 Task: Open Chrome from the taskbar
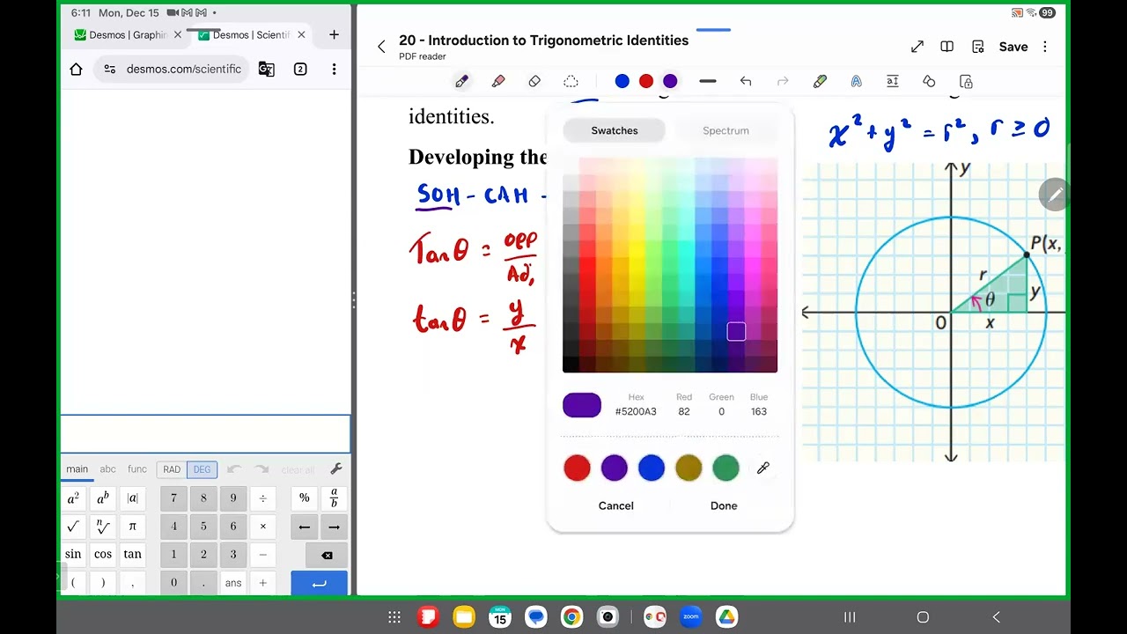[571, 617]
